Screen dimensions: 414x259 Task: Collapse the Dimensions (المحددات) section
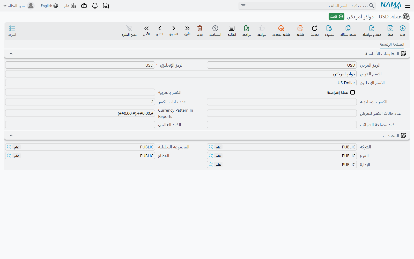click(11, 135)
